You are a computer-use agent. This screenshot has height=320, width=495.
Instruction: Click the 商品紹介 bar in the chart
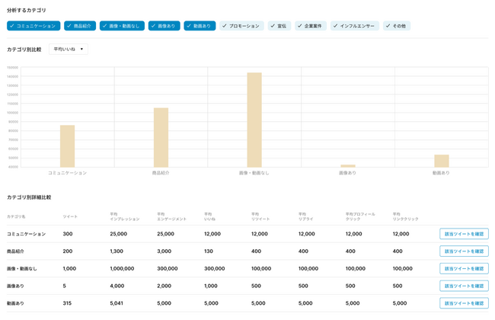(161, 138)
